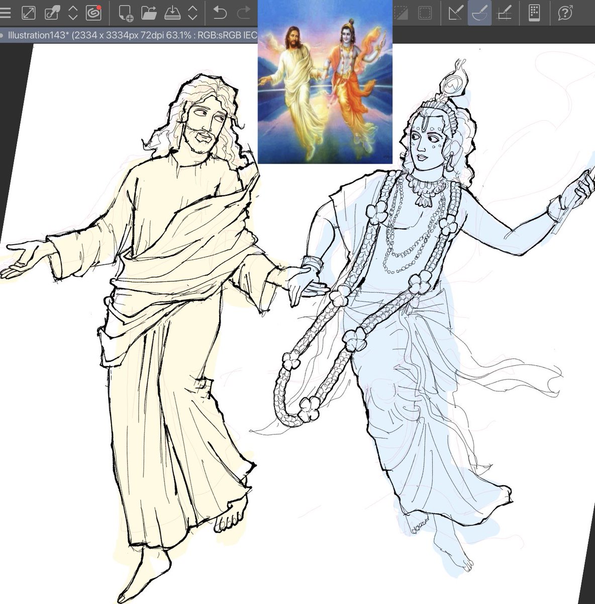The height and width of the screenshot is (604, 595).
Task: Open Clip Studio support help icon
Action: coord(565,13)
